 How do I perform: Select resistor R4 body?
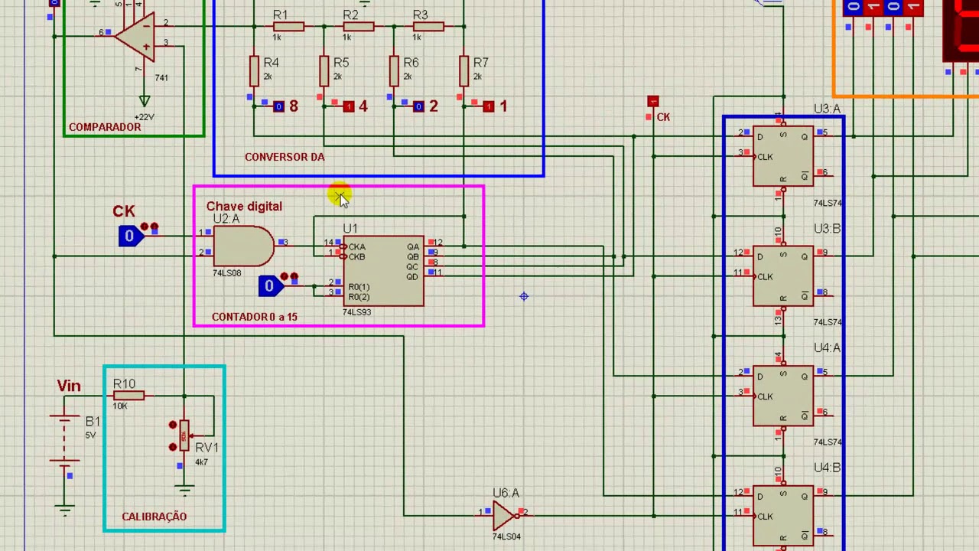tap(254, 70)
